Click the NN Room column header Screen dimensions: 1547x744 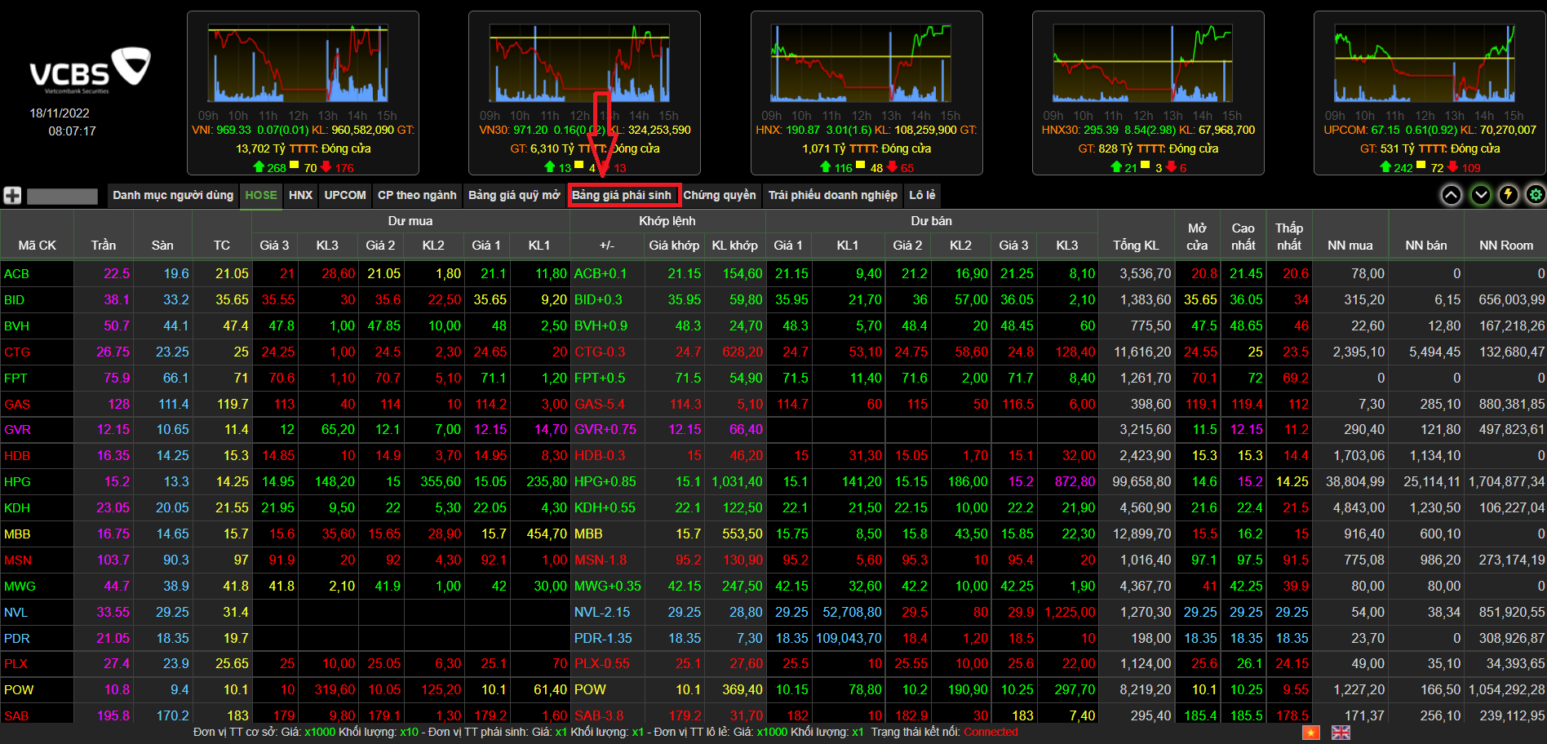pyautogui.click(x=1506, y=245)
